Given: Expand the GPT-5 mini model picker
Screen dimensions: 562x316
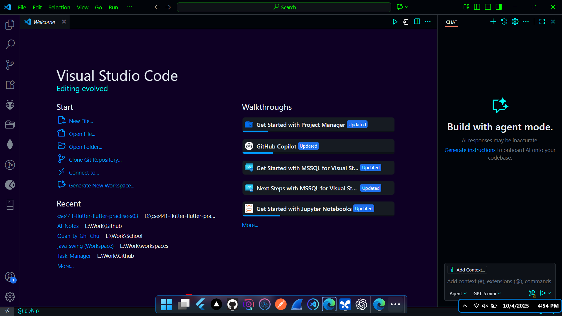Looking at the screenshot, I should coord(487,293).
